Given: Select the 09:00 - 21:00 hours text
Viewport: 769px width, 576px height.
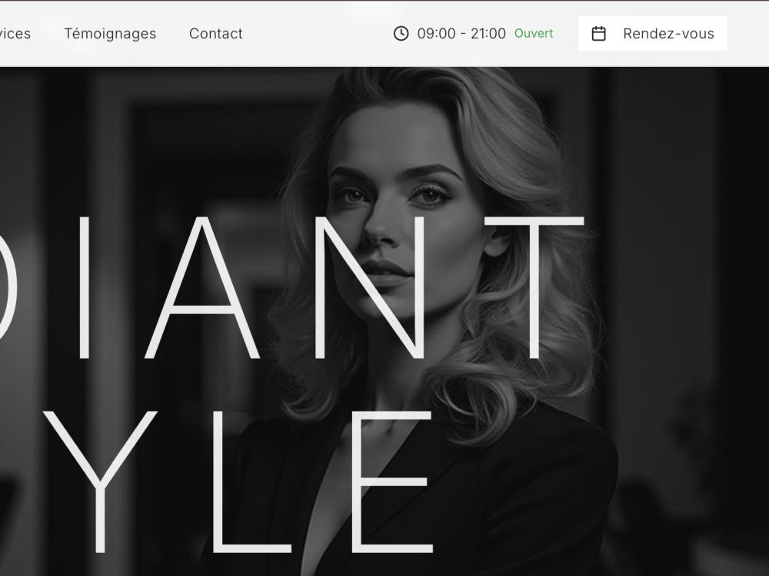Looking at the screenshot, I should tap(461, 33).
